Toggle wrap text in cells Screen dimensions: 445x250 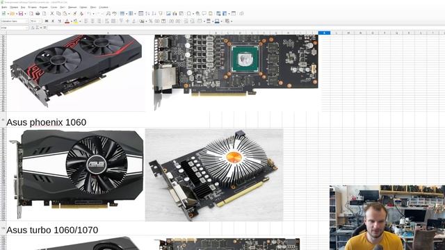pyautogui.click(x=106, y=21)
